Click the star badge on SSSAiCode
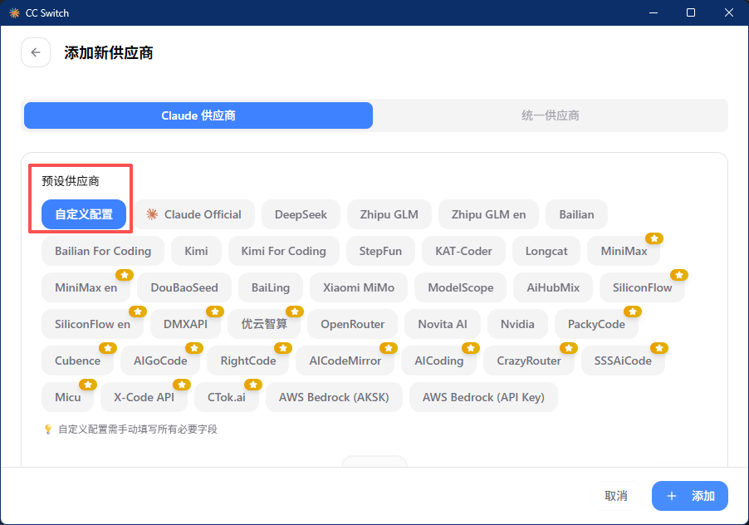This screenshot has width=749, height=525. pos(658,348)
